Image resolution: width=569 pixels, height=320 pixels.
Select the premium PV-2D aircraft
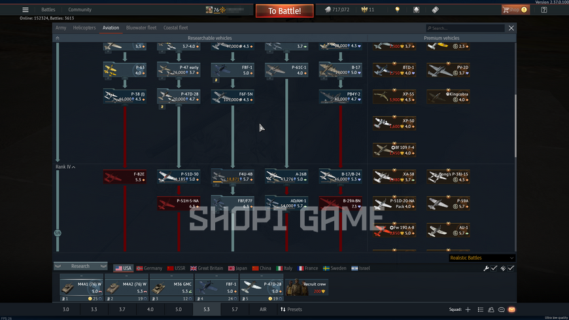448,70
